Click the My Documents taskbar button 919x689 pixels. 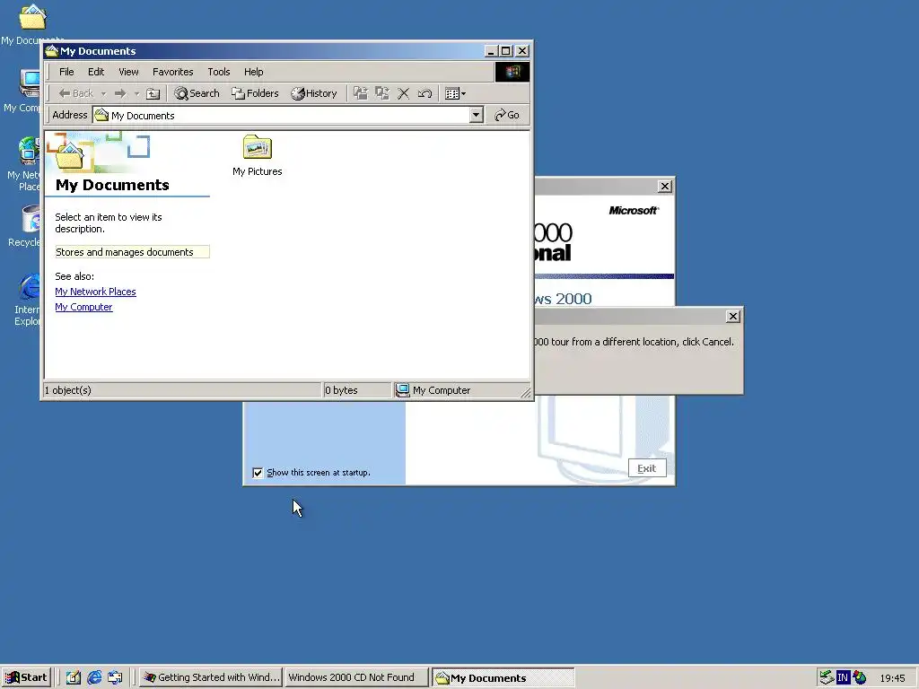(503, 678)
